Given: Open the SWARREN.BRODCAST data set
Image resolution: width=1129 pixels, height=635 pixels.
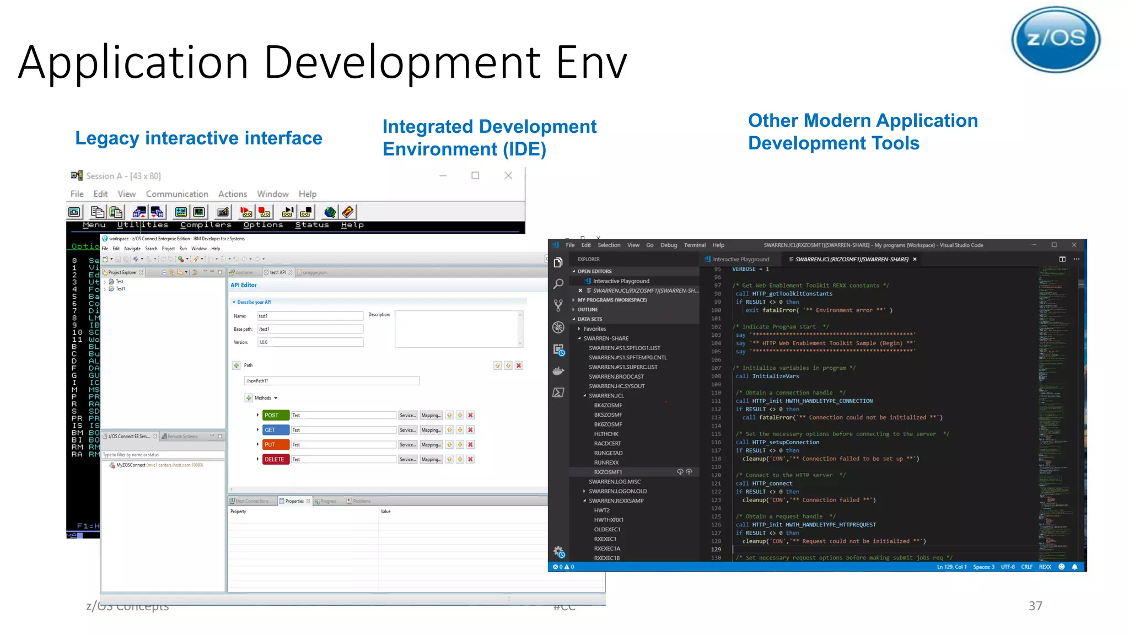Looking at the screenshot, I should pyautogui.click(x=616, y=376).
